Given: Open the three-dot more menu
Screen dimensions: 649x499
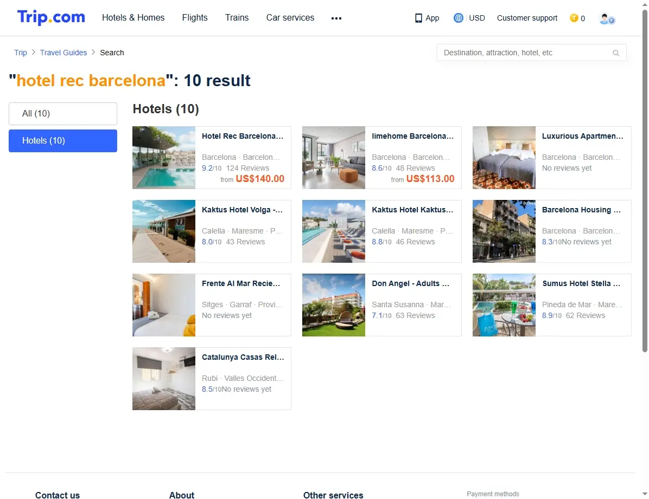Looking at the screenshot, I should [x=336, y=18].
